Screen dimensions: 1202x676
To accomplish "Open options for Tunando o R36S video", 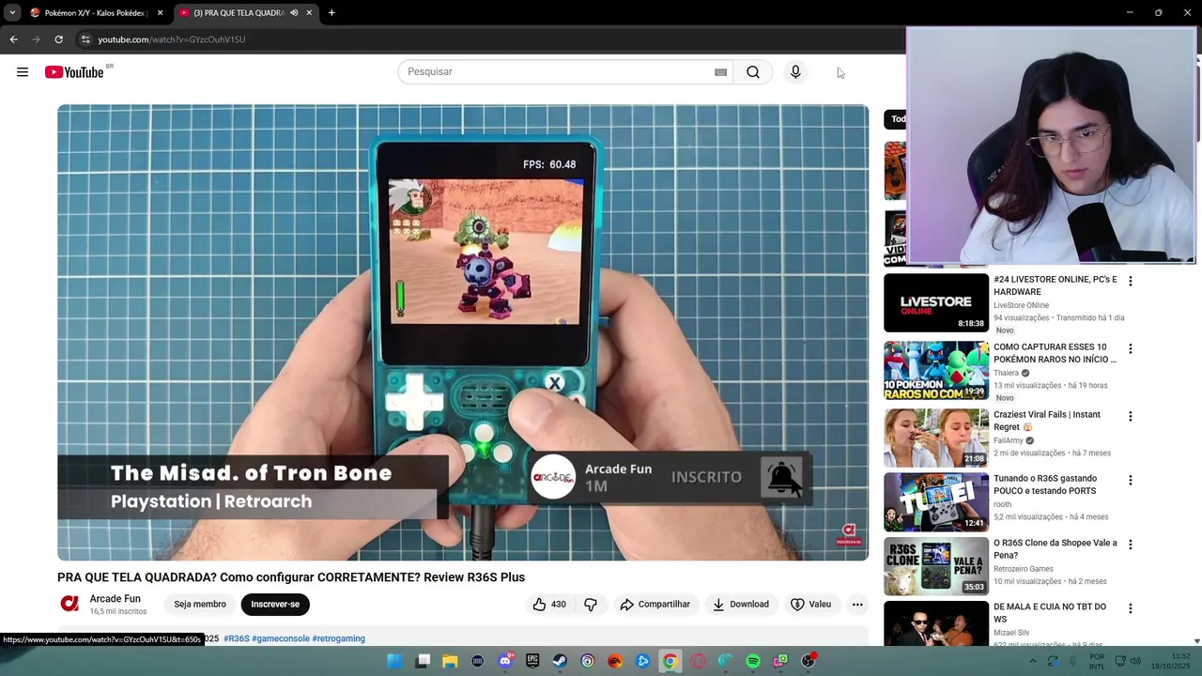I will pyautogui.click(x=1131, y=480).
